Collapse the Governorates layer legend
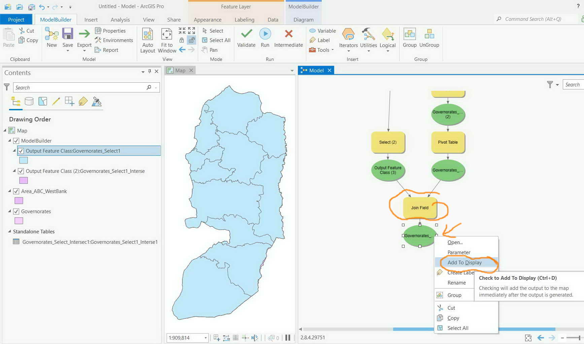 pos(9,211)
